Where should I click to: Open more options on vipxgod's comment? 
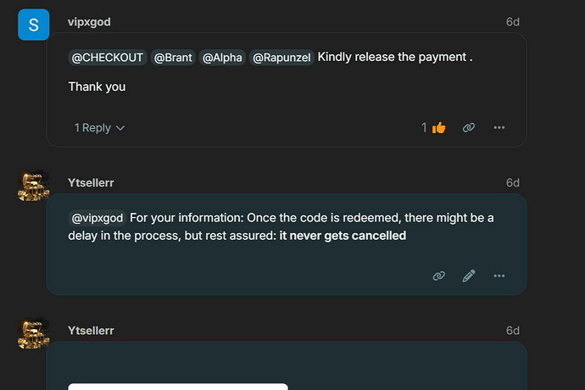tap(499, 128)
